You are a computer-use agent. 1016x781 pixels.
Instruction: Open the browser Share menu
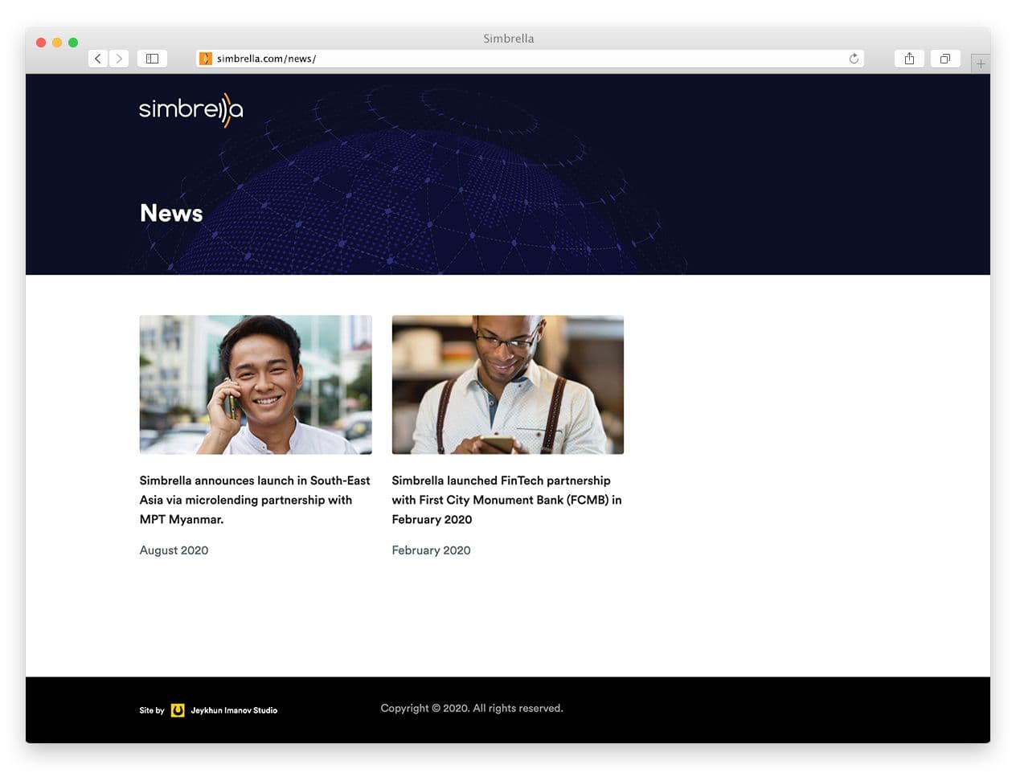pos(909,59)
